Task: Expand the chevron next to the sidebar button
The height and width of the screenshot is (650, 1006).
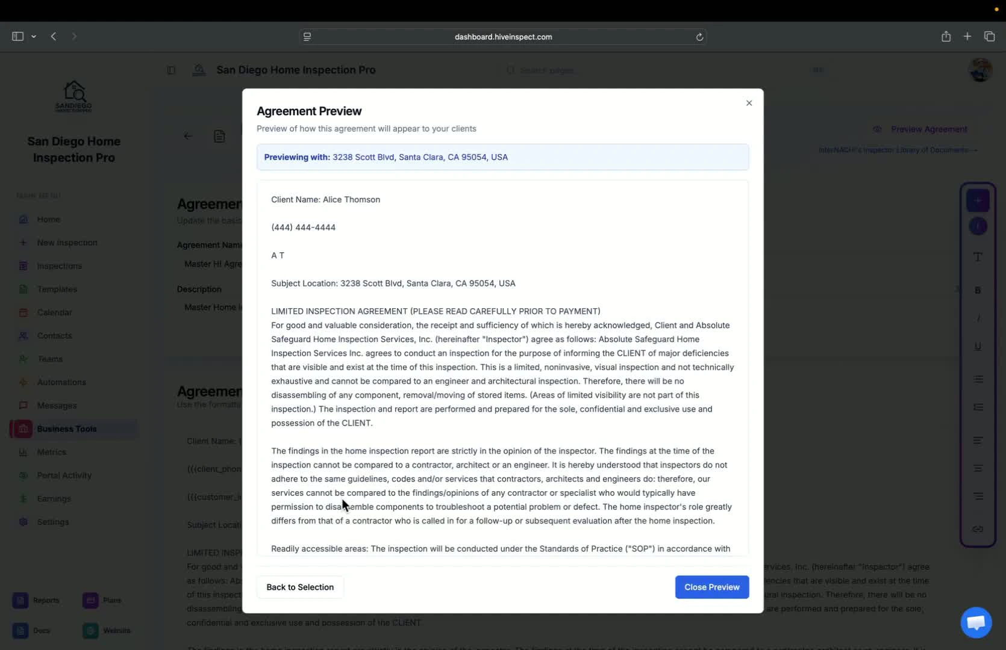Action: [34, 36]
